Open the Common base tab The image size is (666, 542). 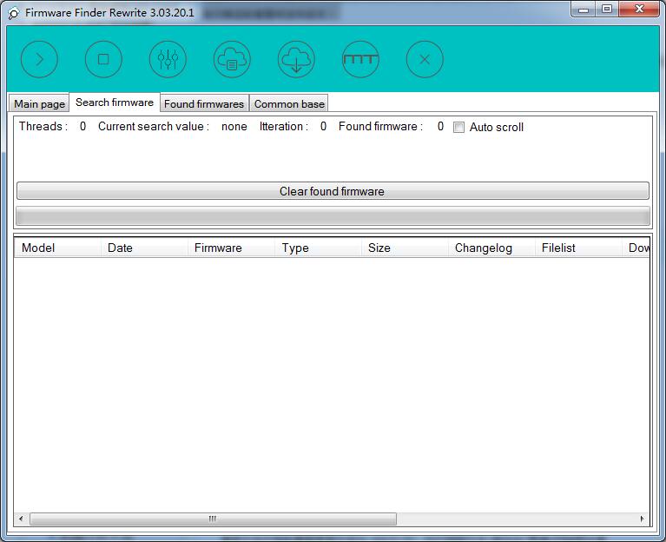coord(289,104)
